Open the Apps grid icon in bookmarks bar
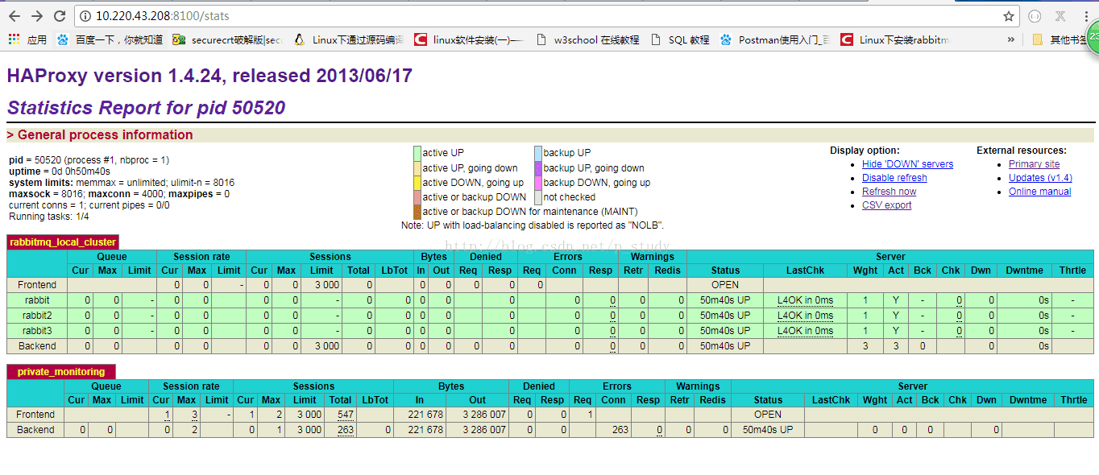 [27, 39]
